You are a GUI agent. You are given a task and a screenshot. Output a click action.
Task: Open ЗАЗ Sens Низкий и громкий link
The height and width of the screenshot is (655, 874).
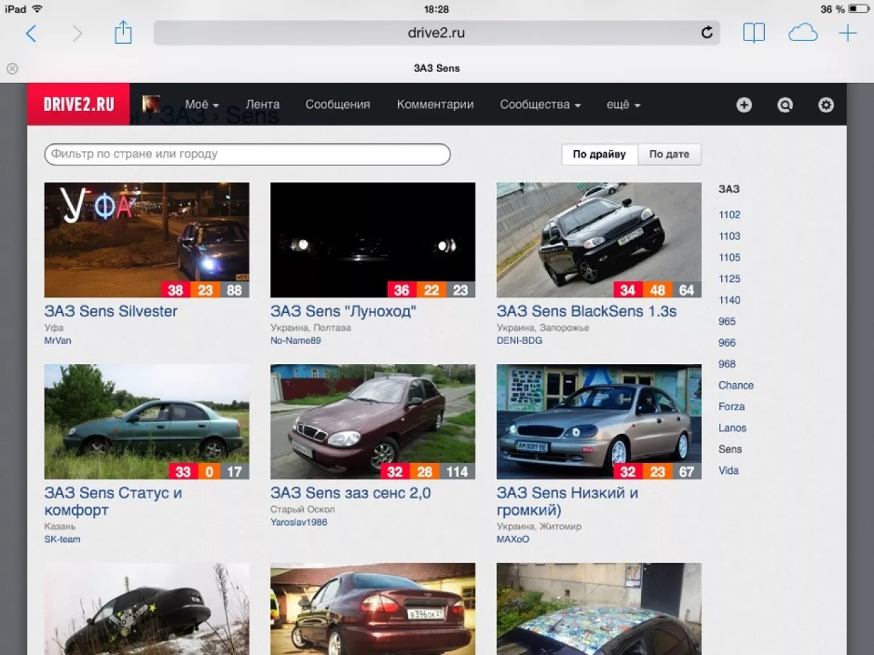[567, 502]
